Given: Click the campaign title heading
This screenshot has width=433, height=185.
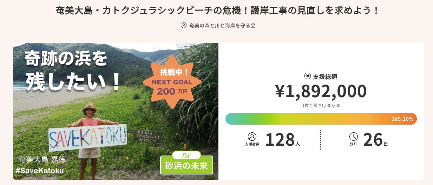Looking at the screenshot, I should click(218, 10).
